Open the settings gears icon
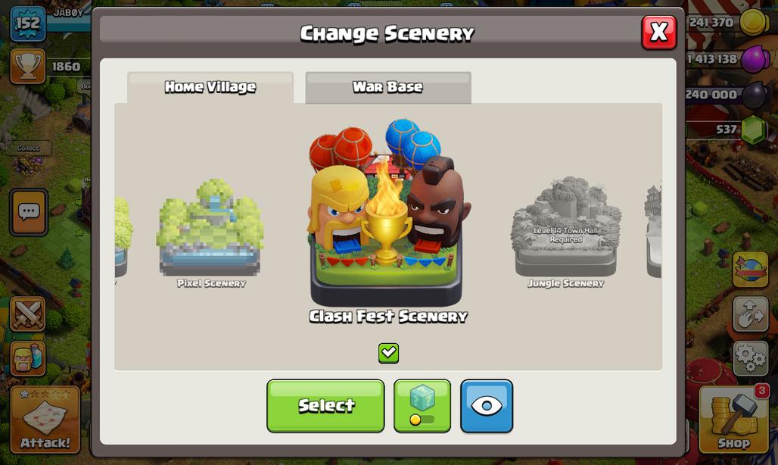Image resolution: width=778 pixels, height=465 pixels. 751,357
